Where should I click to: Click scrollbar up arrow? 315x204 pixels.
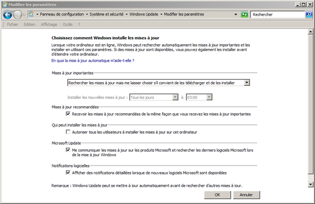310,32
